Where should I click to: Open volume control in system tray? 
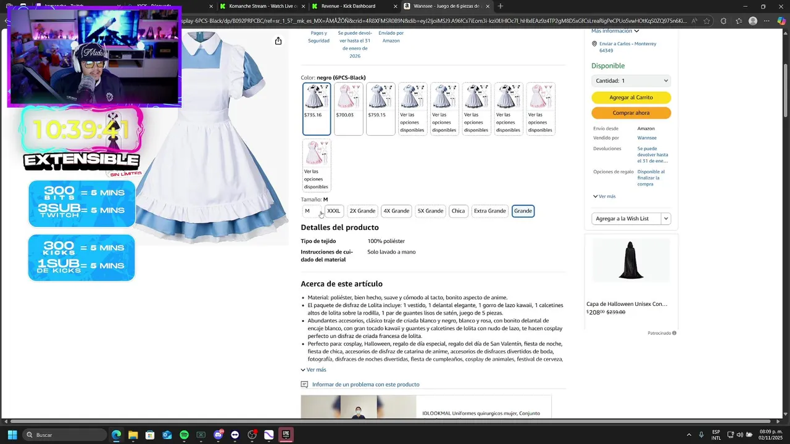[x=739, y=435]
